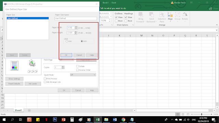Click Cancel in User-Defined Paper Size dialog
Viewport: 219px width, 123px height.
point(79,55)
